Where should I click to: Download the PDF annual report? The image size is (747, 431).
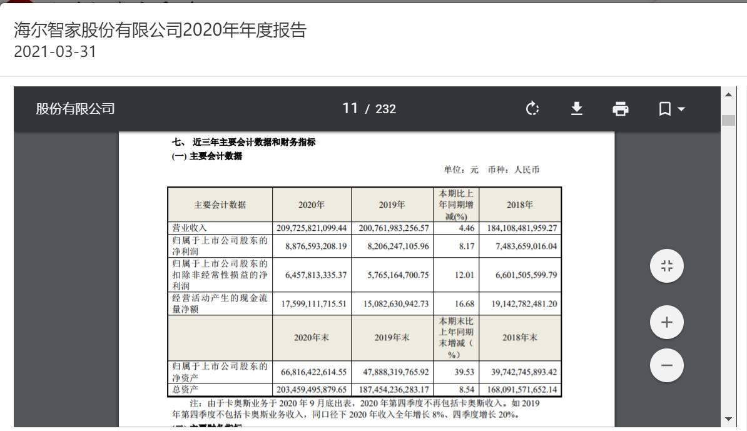point(576,109)
